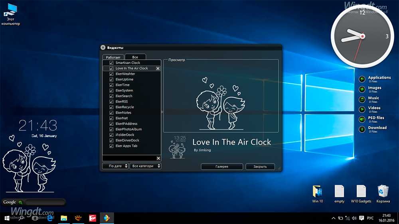The height and width of the screenshot is (224, 399).
Task: Click the Windows Start button
Action: (7, 218)
